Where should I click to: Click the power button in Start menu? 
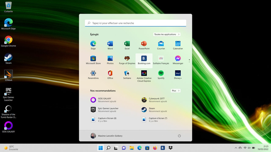[179, 136]
